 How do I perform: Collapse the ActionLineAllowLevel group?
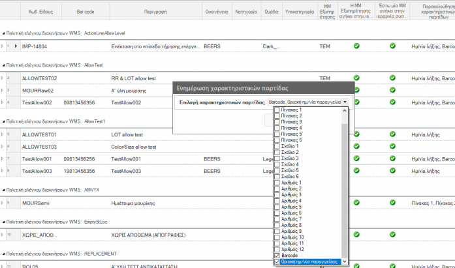coord(3,33)
